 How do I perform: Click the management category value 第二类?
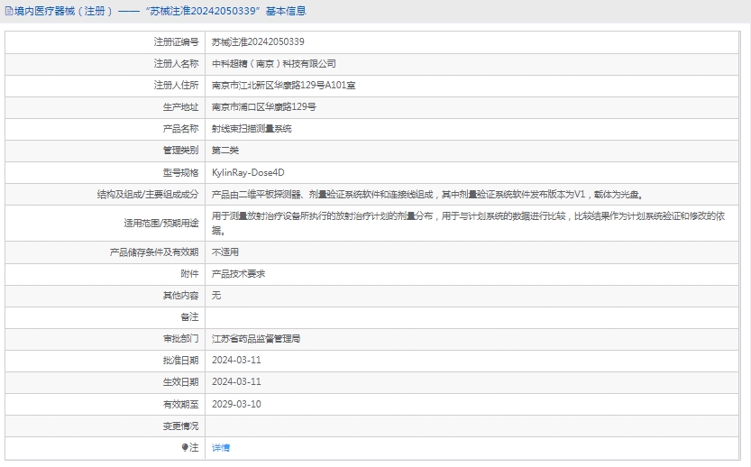(225, 151)
